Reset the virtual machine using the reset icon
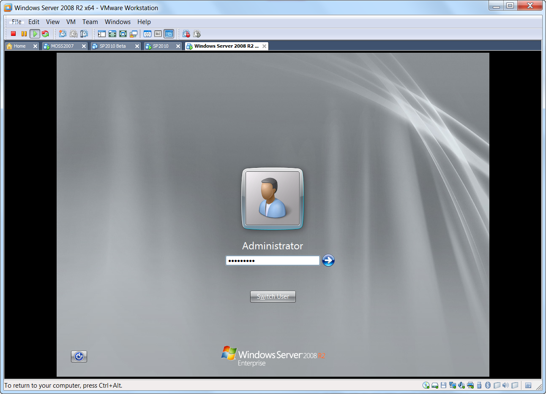The height and width of the screenshot is (394, 546). (45, 34)
